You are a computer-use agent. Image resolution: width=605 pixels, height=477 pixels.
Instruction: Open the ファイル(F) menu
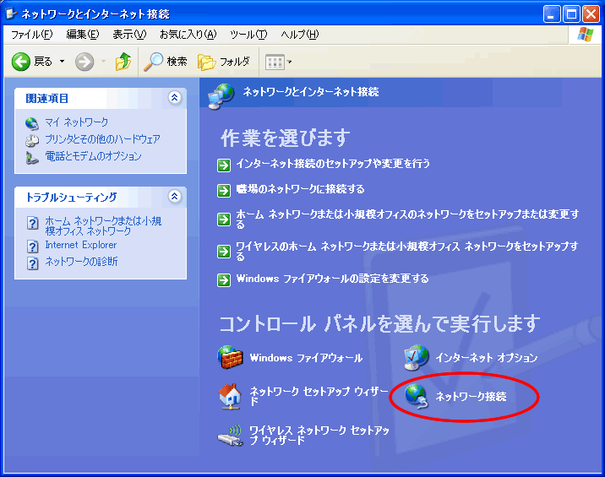31,35
